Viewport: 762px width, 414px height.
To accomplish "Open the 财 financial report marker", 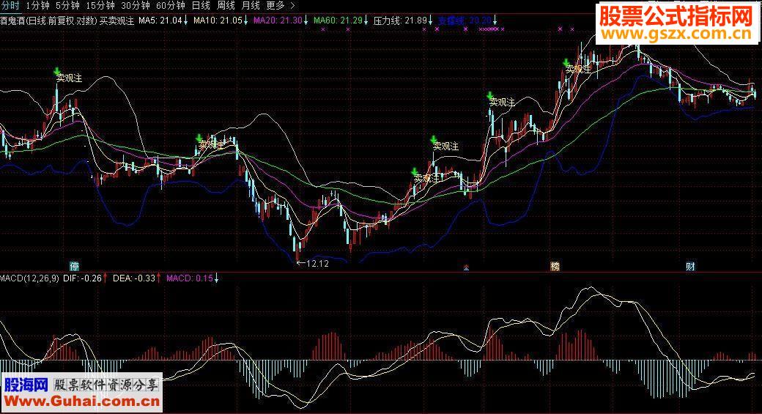I will click(x=690, y=266).
